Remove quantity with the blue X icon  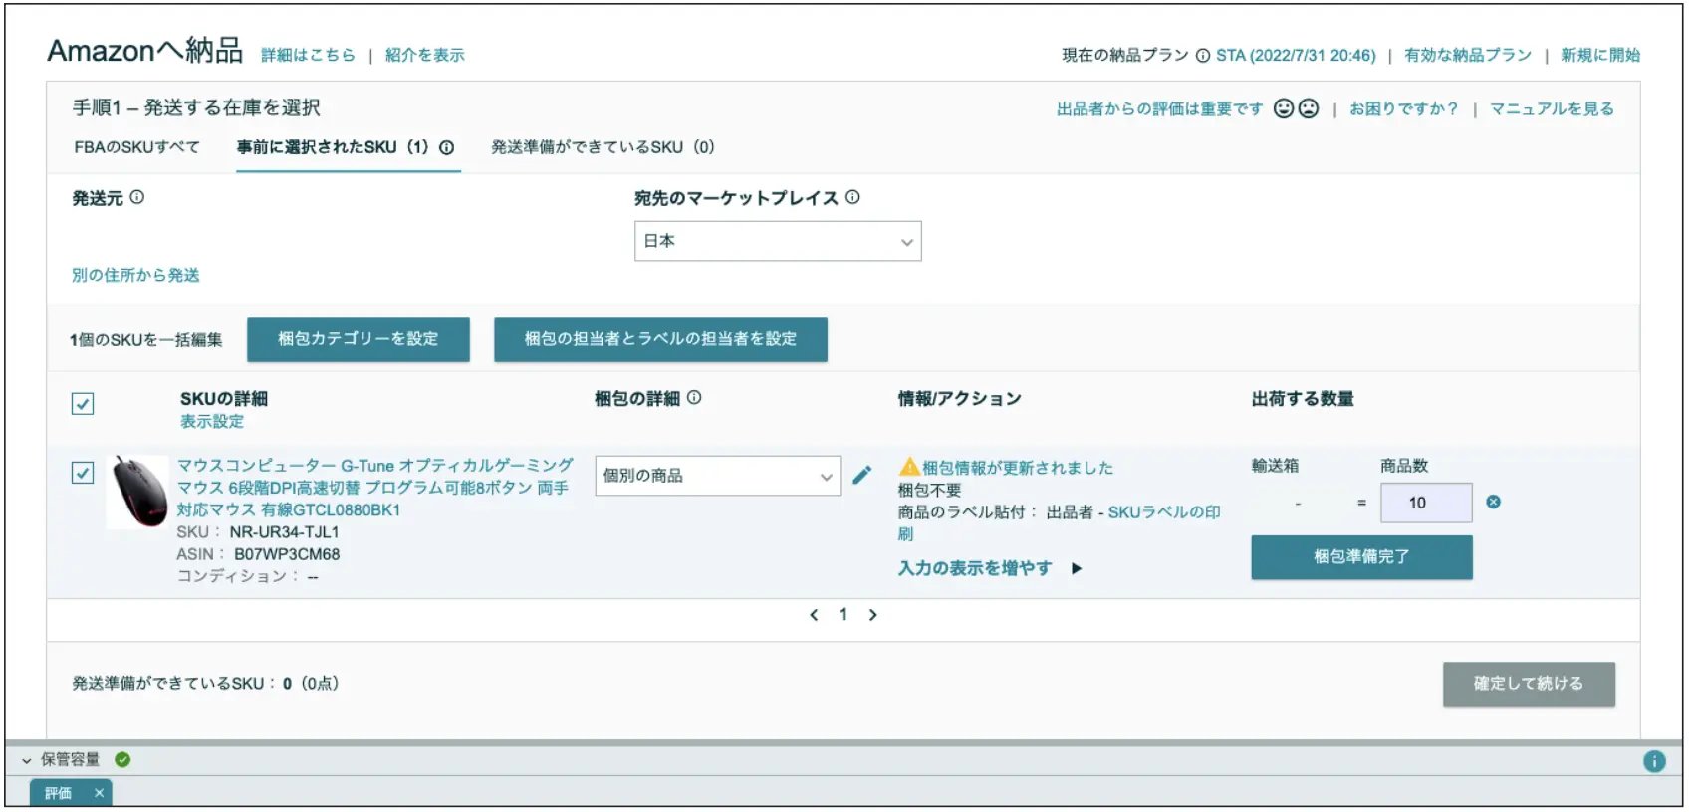(1493, 502)
